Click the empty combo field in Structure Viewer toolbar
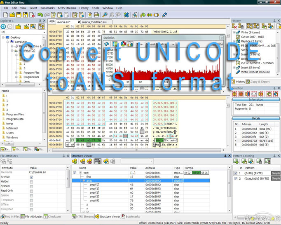The image size is (281, 225). pyautogui.click(x=137, y=161)
